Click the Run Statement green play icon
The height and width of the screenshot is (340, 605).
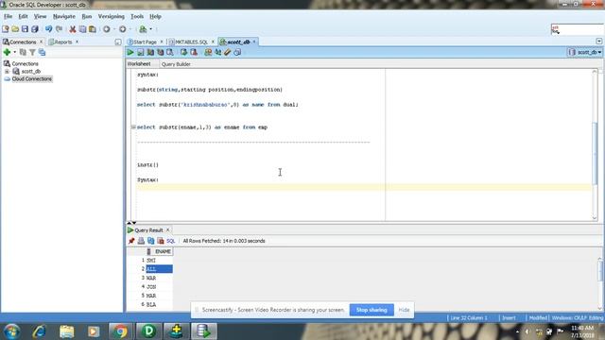(x=130, y=52)
